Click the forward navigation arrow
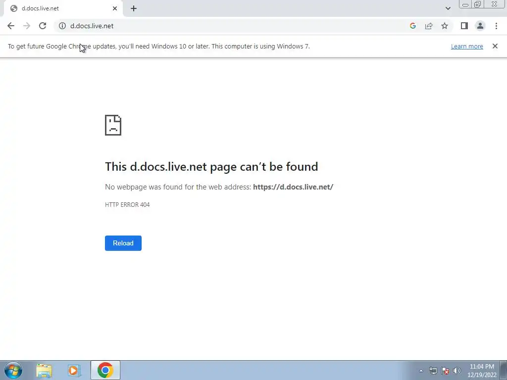 point(27,26)
